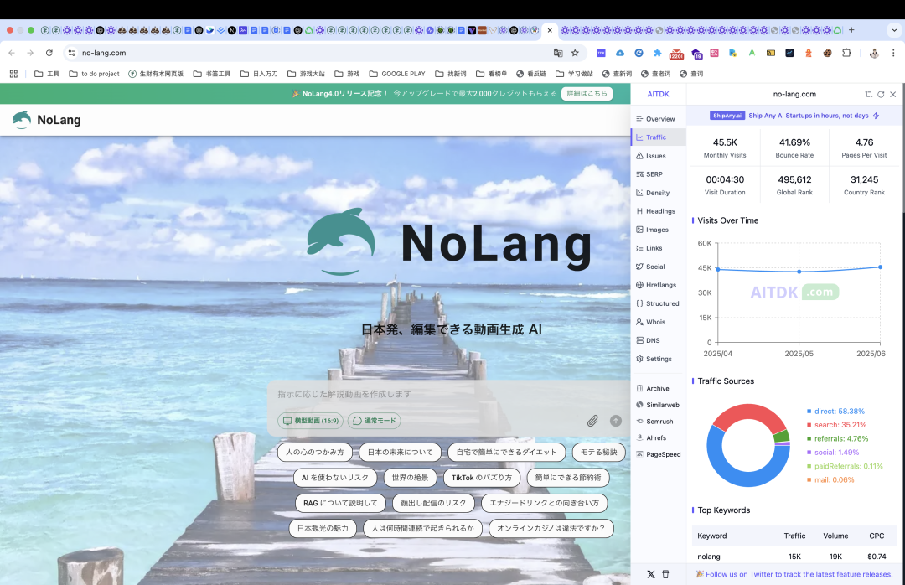Open a new browser tab
Image resolution: width=905 pixels, height=585 pixels.
[851, 30]
